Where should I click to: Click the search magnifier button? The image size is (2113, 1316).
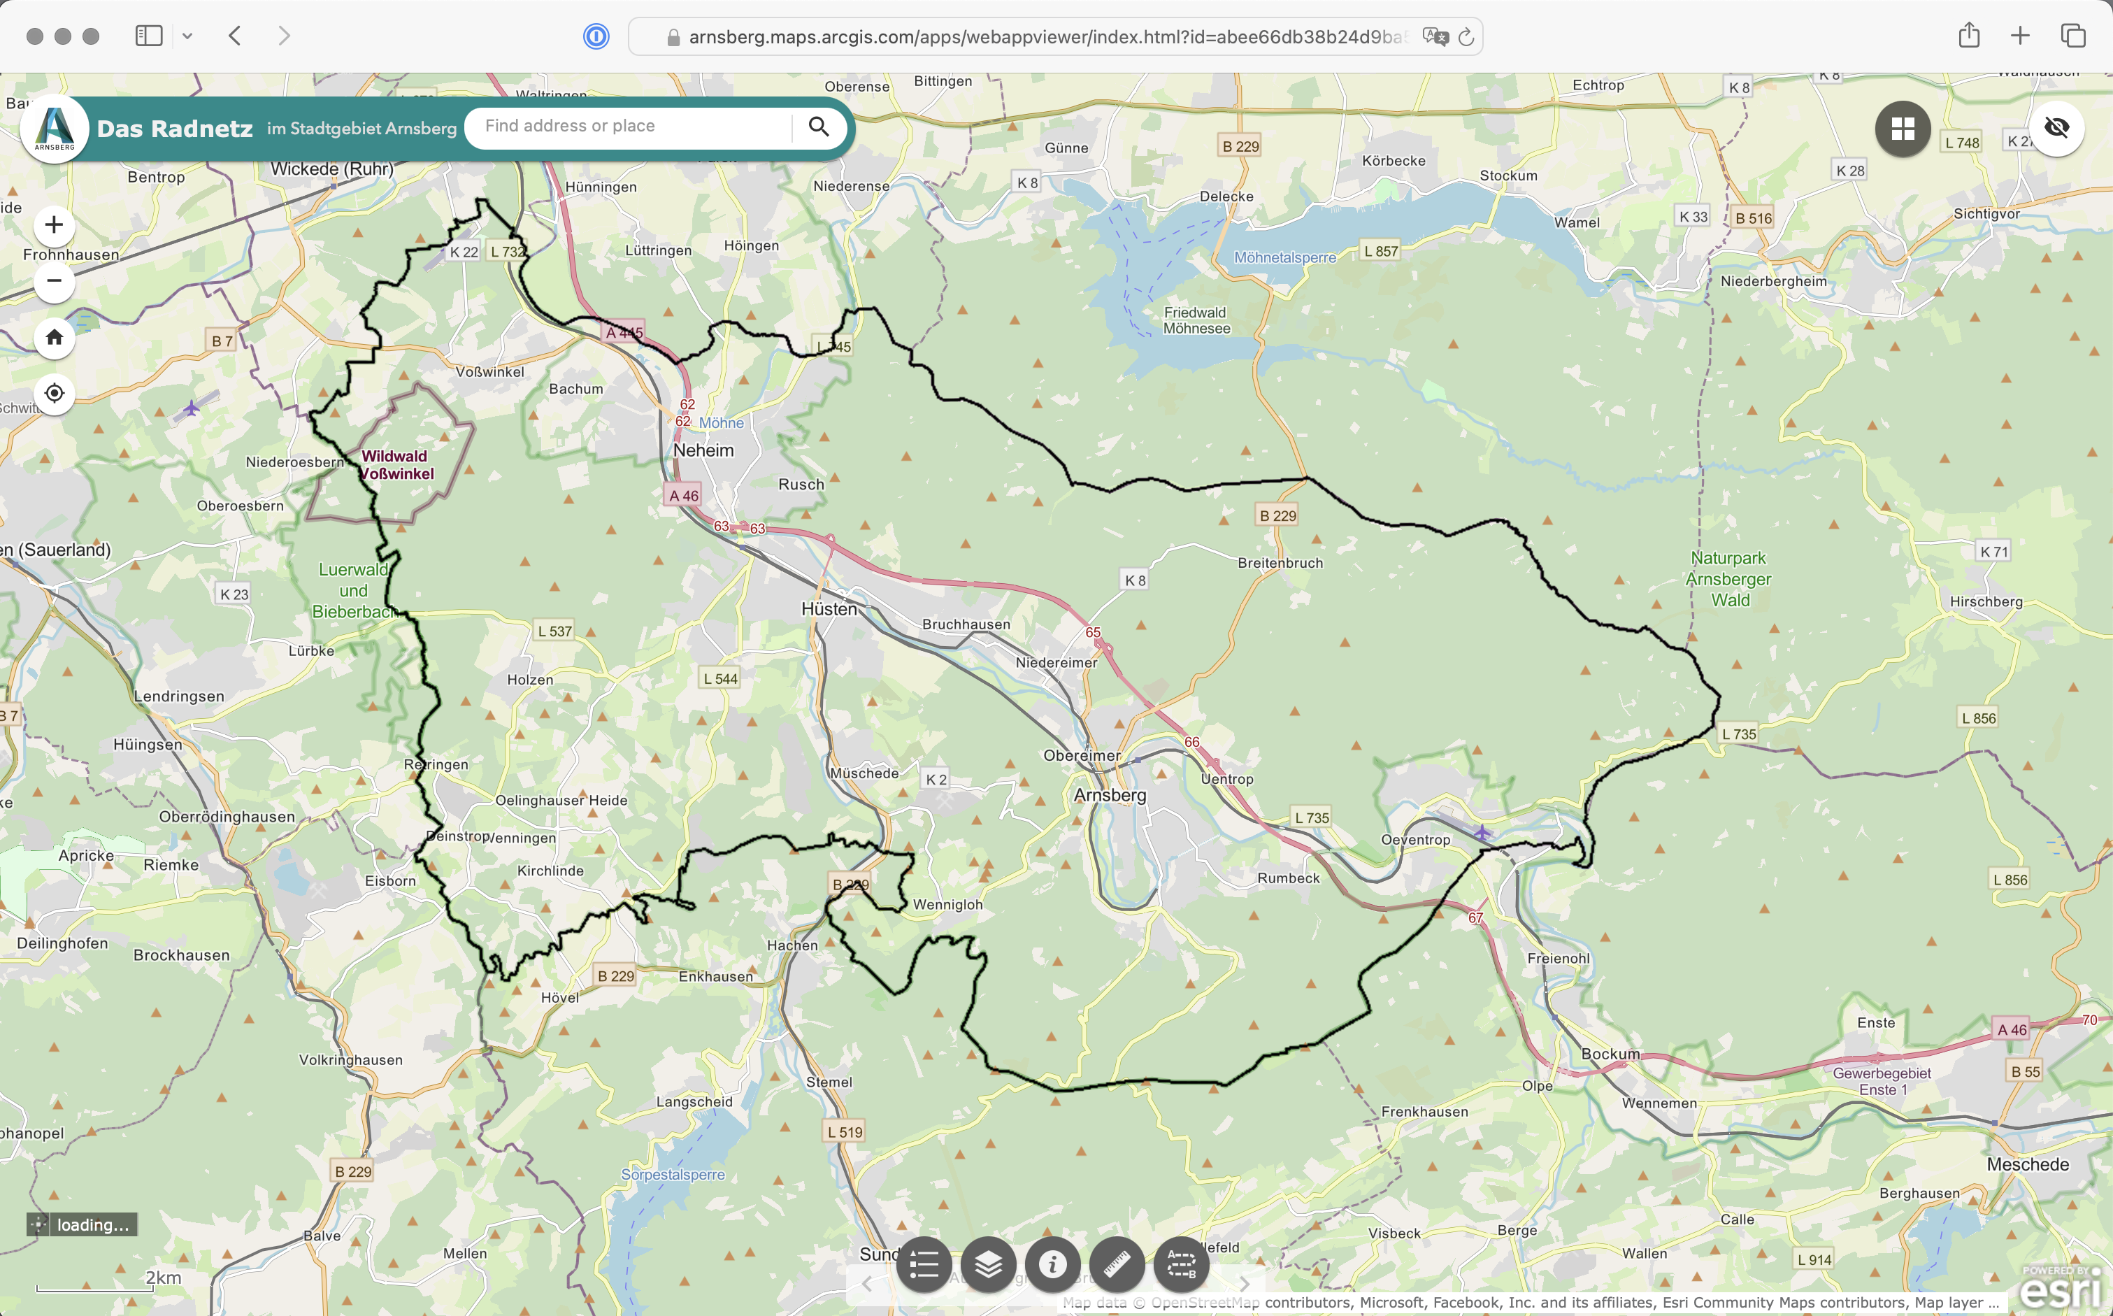(x=818, y=126)
